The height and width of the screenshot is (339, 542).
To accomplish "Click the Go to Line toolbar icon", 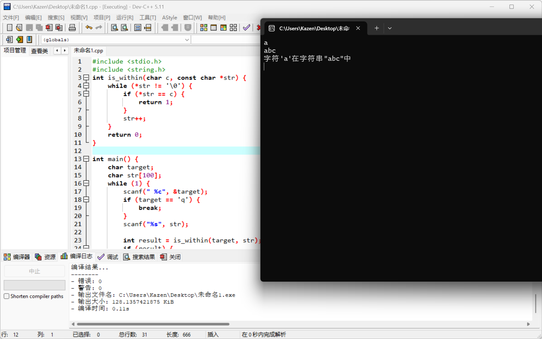I will (148, 28).
